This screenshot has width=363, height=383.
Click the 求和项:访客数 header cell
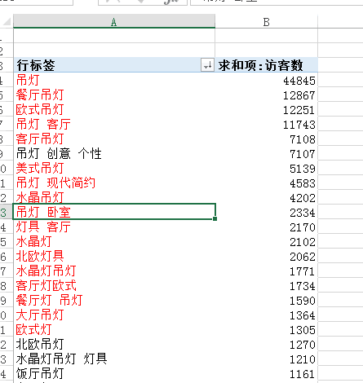click(266, 65)
